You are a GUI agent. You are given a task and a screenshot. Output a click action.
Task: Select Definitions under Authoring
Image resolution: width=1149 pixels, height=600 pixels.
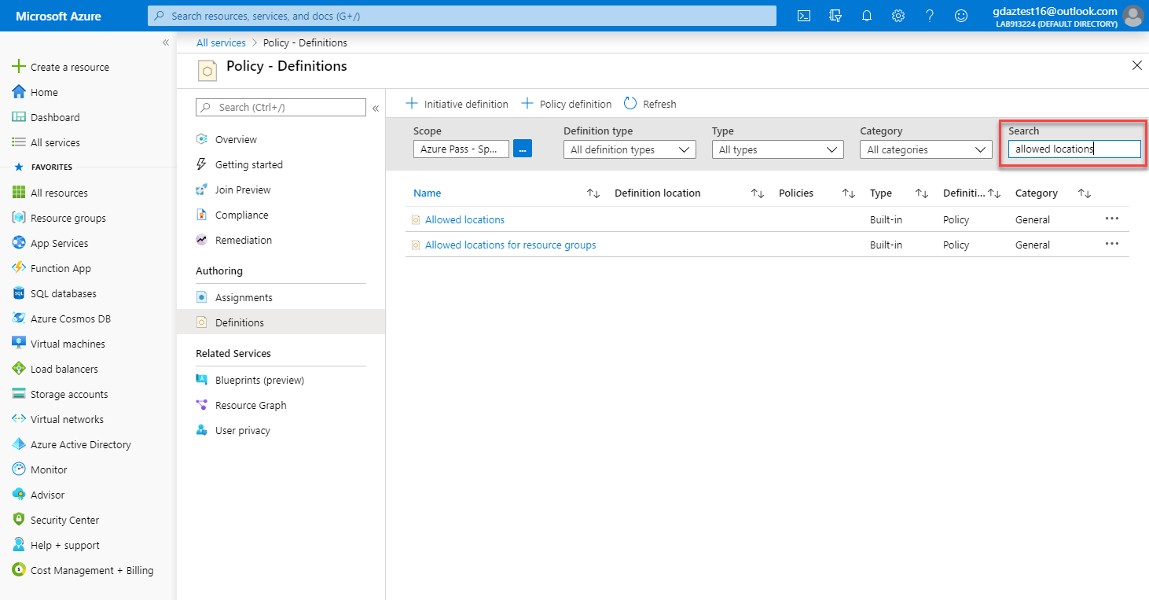(281, 323)
